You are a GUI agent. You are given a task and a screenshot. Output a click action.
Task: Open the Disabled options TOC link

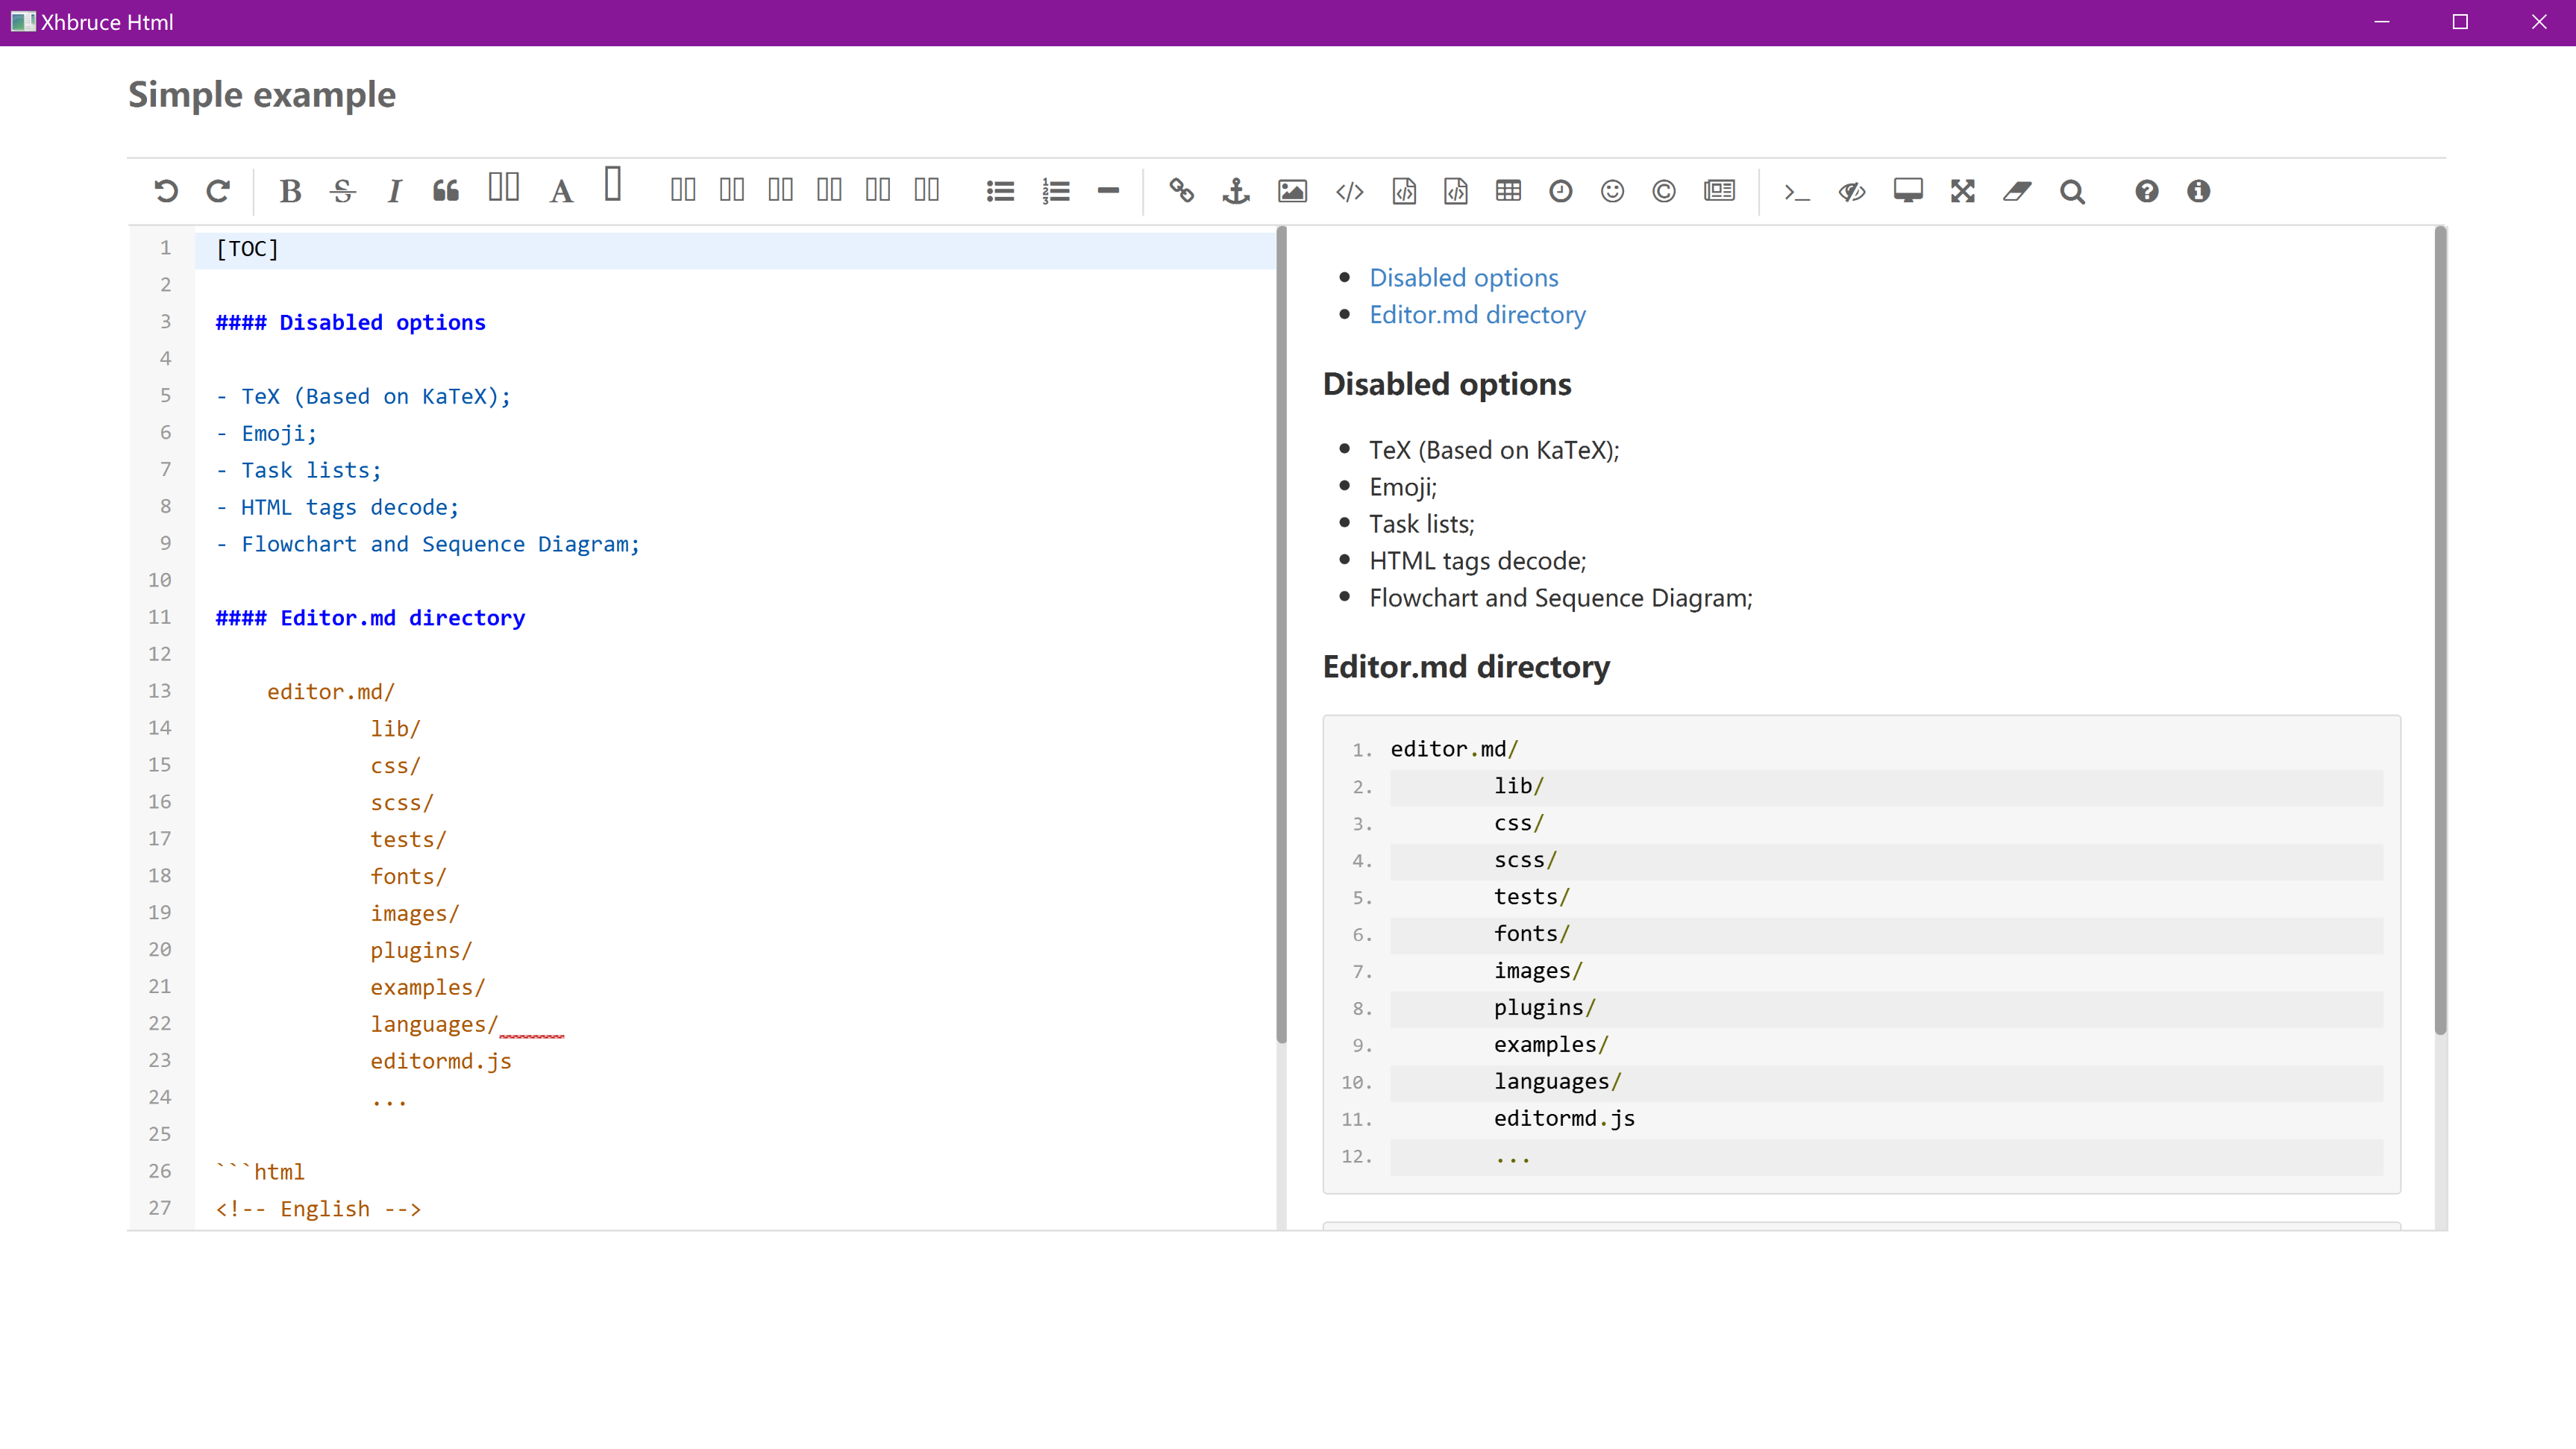[x=1463, y=278]
